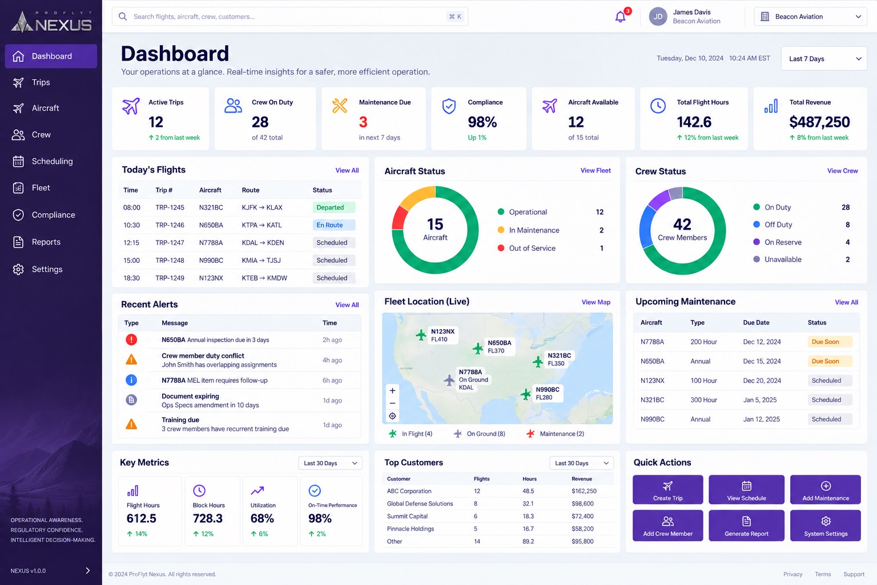
Task: Open Aircraft in the sidebar
Action: (x=51, y=108)
